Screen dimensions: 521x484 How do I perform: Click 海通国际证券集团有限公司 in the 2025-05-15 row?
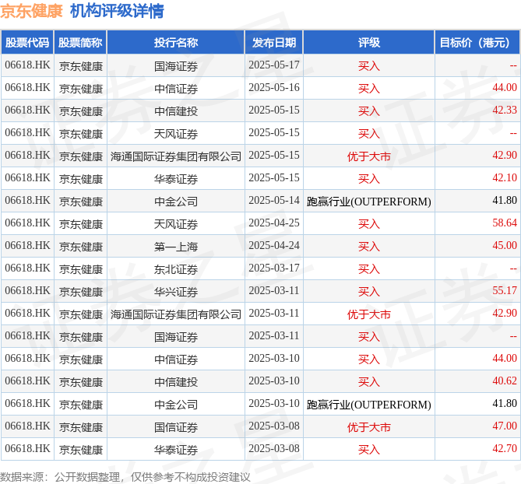[176, 156]
